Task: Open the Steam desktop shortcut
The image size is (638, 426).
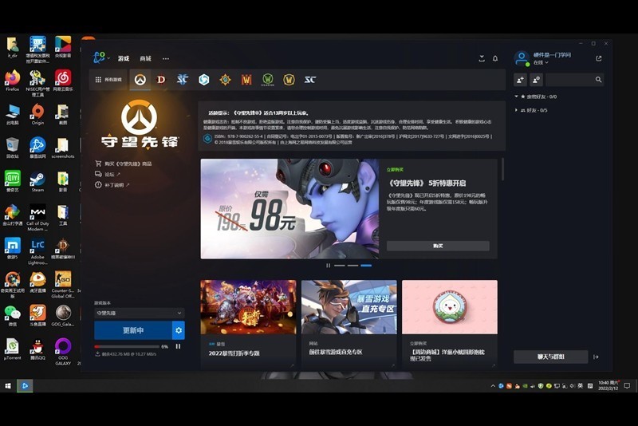Action: [37, 181]
